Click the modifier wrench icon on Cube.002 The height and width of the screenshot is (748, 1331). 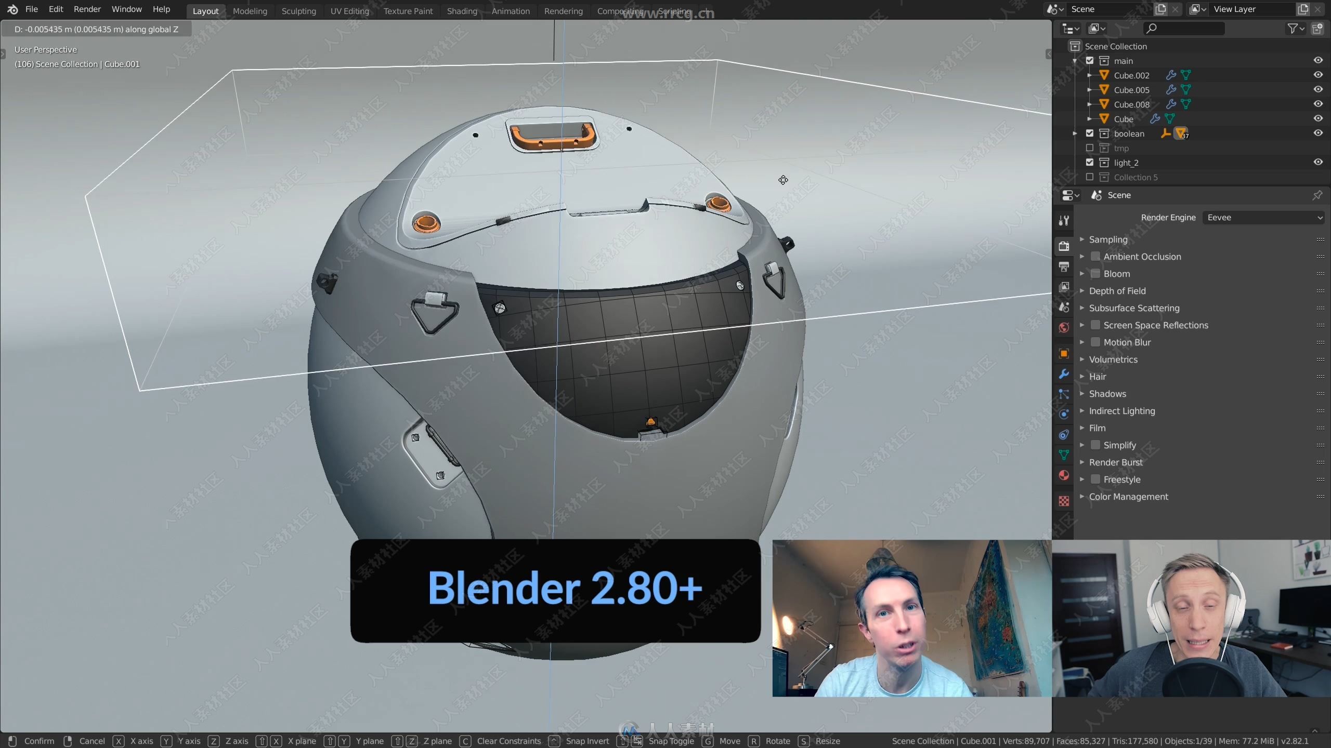(1170, 75)
